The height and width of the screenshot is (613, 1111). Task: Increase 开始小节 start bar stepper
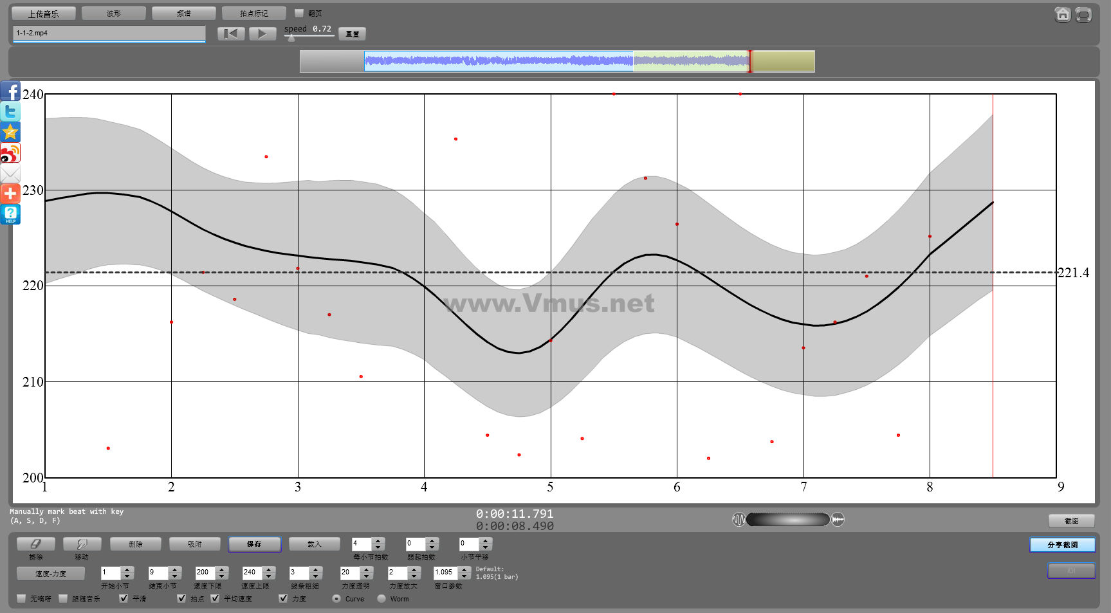[x=127, y=569]
